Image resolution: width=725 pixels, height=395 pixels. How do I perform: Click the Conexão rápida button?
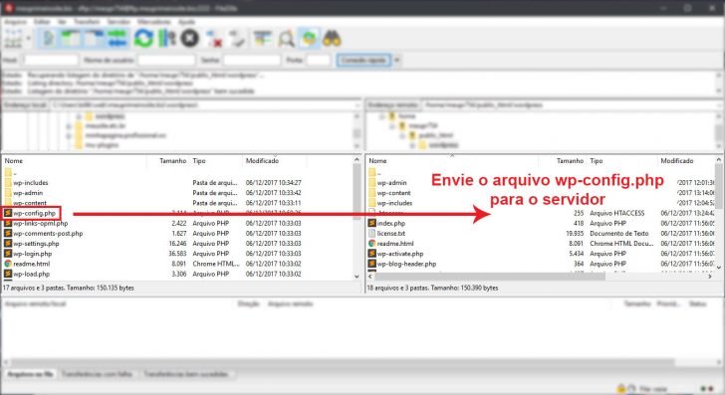(363, 60)
